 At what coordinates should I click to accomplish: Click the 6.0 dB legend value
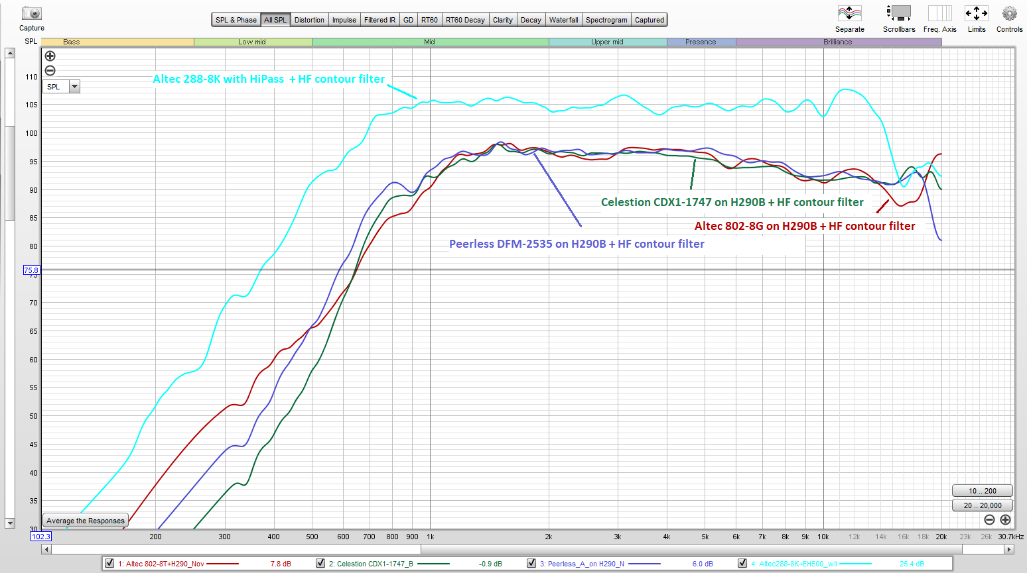703,564
